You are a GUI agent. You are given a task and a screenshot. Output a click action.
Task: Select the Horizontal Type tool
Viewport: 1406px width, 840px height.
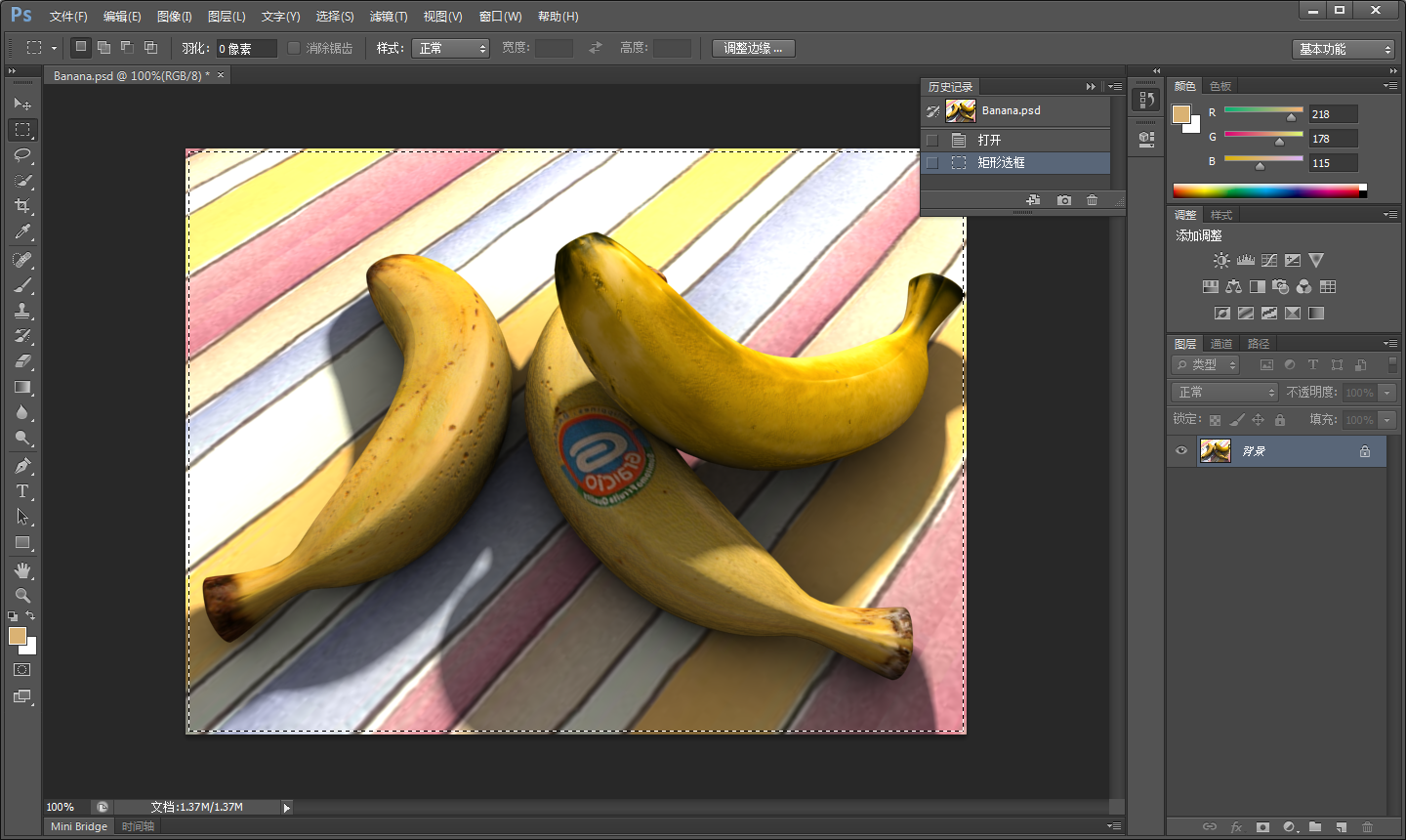tap(22, 491)
